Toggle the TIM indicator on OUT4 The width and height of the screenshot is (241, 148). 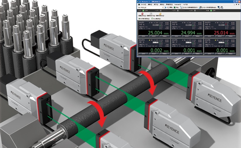tap(151, 40)
